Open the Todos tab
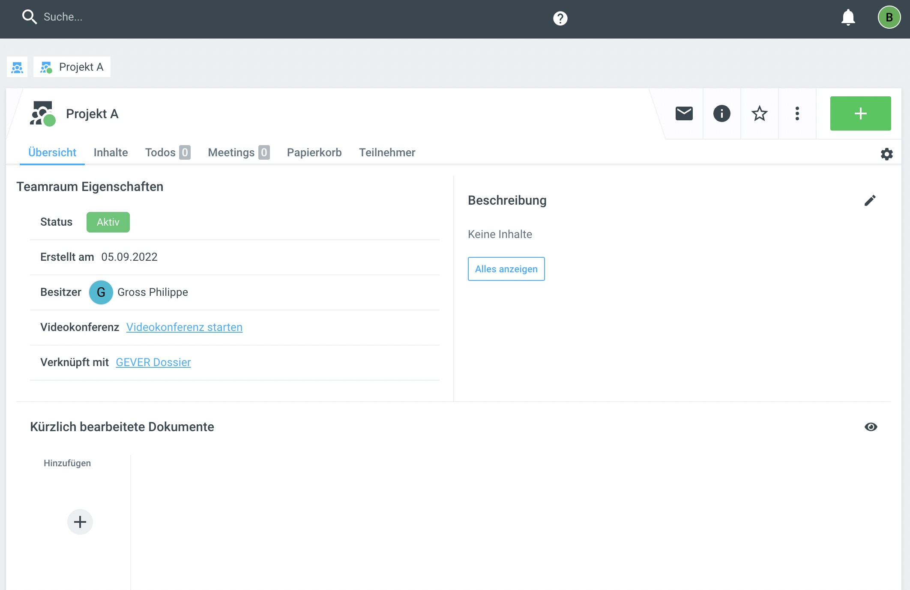Screen dimensions: 910x590 [x=167, y=153]
